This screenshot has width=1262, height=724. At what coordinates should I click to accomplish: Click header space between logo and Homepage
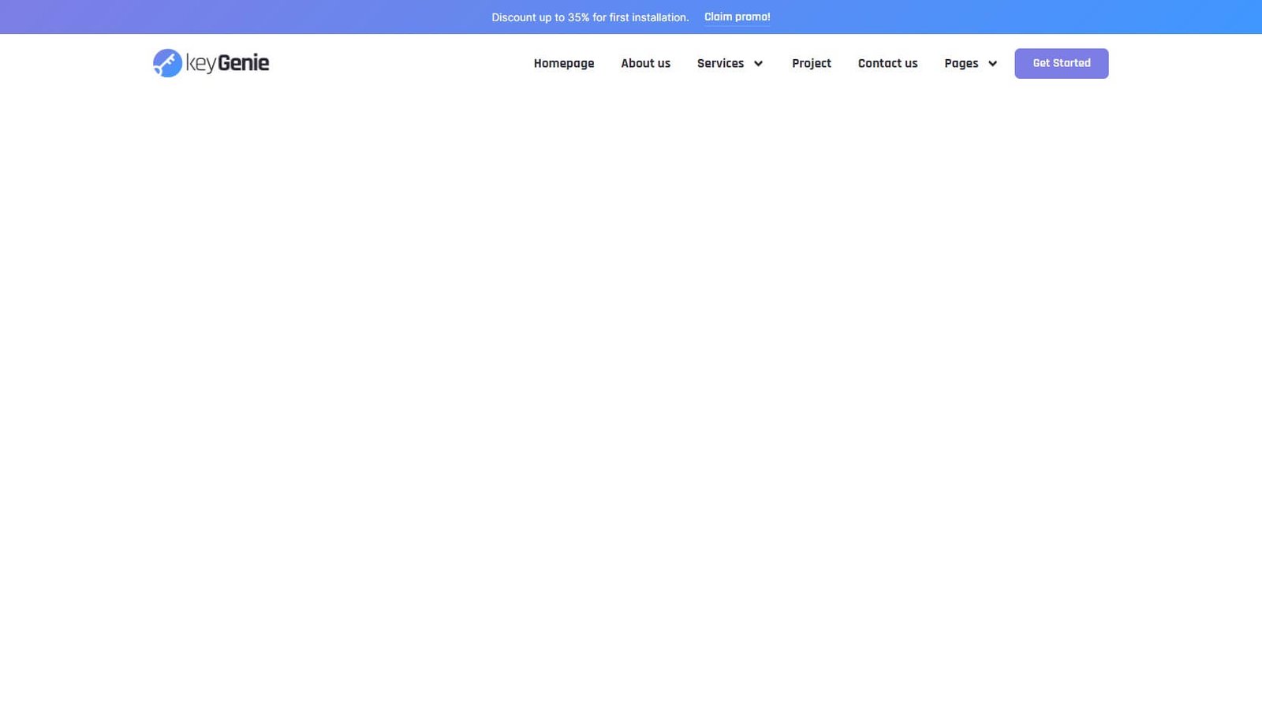click(x=394, y=63)
